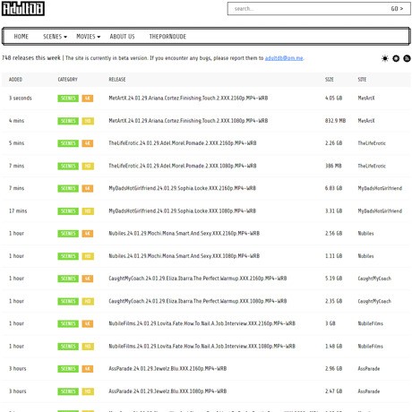This screenshot has height=412, width=412.
Task: Click the green SCENES badge in the 17 mins row
Action: [x=68, y=211]
